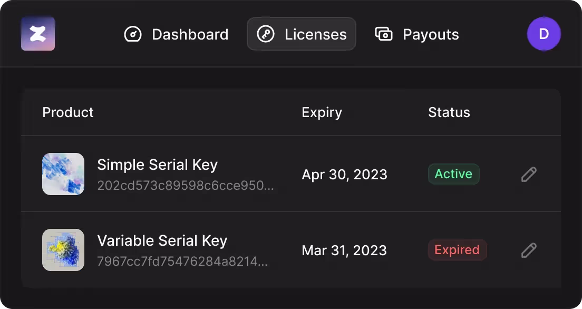This screenshot has width=582, height=309.
Task: Edit the Variable Serial Key license
Action: coord(529,250)
